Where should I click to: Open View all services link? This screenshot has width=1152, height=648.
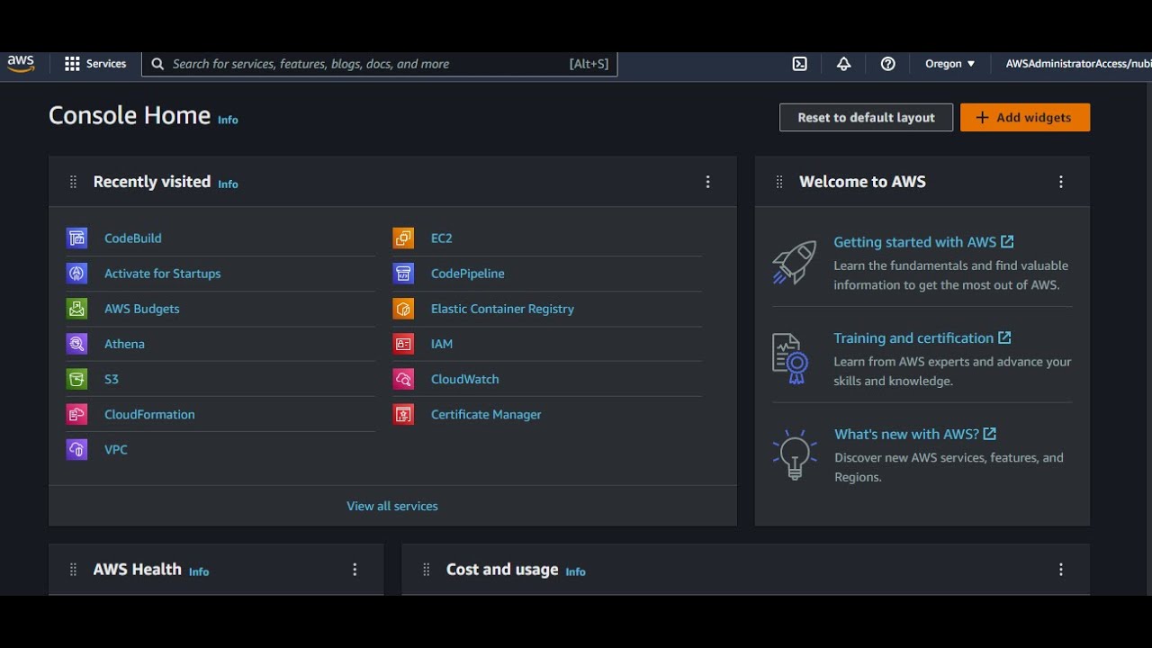[x=392, y=506]
